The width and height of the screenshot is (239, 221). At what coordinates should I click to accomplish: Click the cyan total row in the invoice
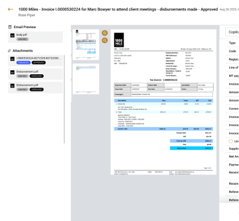pyautogui.click(x=192, y=148)
